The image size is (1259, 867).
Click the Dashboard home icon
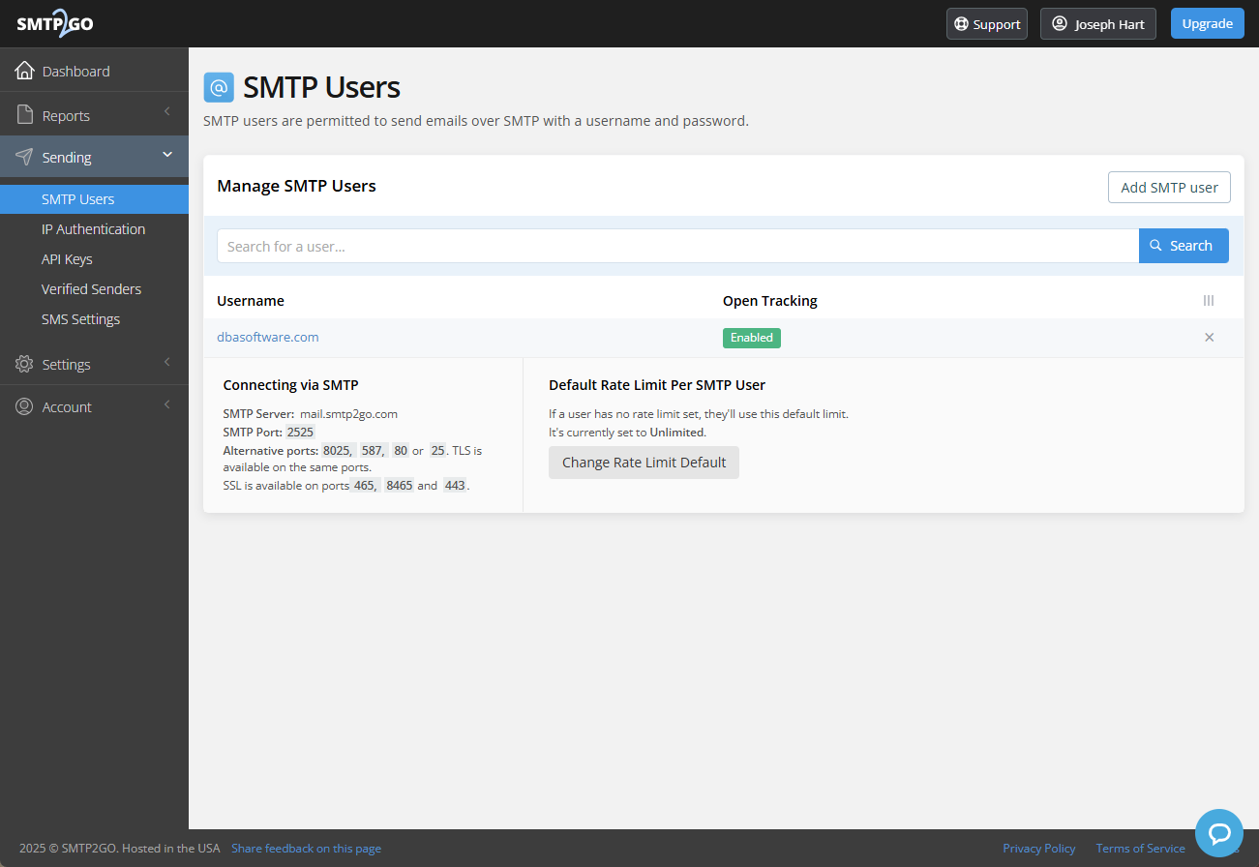(24, 71)
